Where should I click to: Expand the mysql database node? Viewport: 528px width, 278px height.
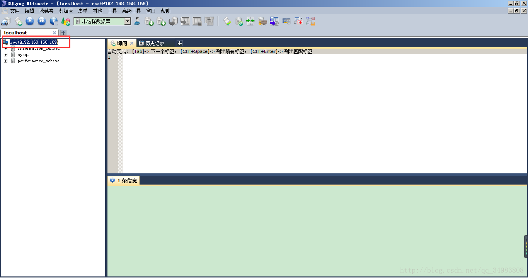click(x=5, y=55)
